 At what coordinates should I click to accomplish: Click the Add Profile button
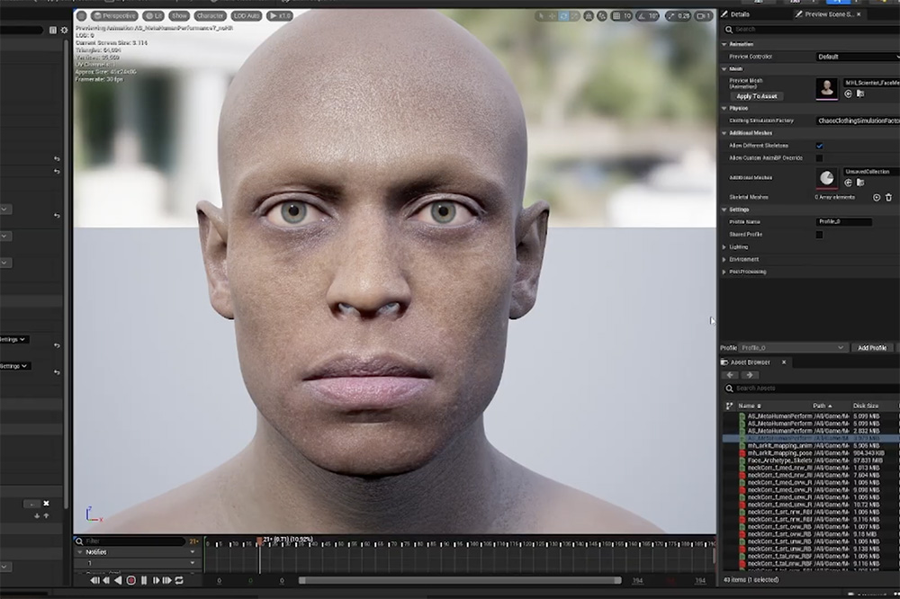pyautogui.click(x=871, y=348)
